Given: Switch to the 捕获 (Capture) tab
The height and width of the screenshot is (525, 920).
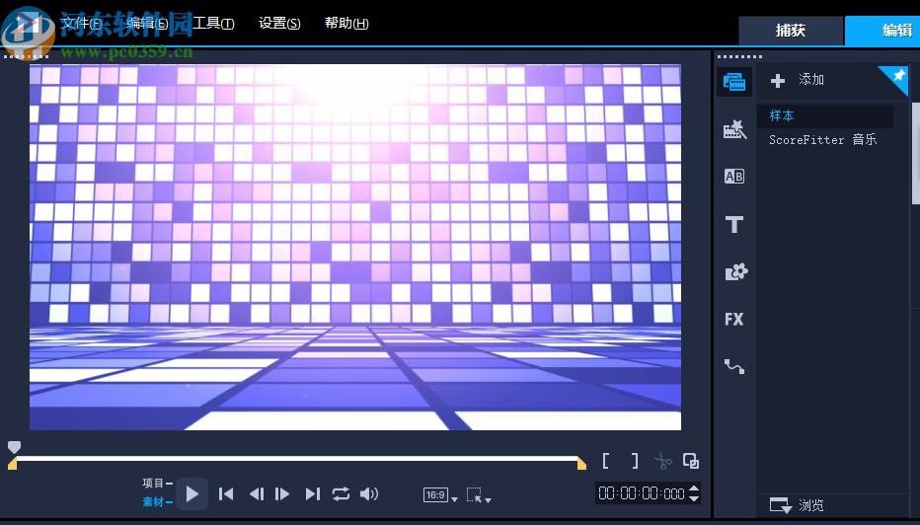Looking at the screenshot, I should coord(791,31).
